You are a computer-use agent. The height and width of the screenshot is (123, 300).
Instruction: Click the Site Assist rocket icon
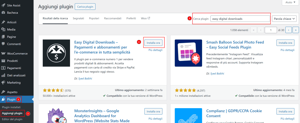pos(3,6)
